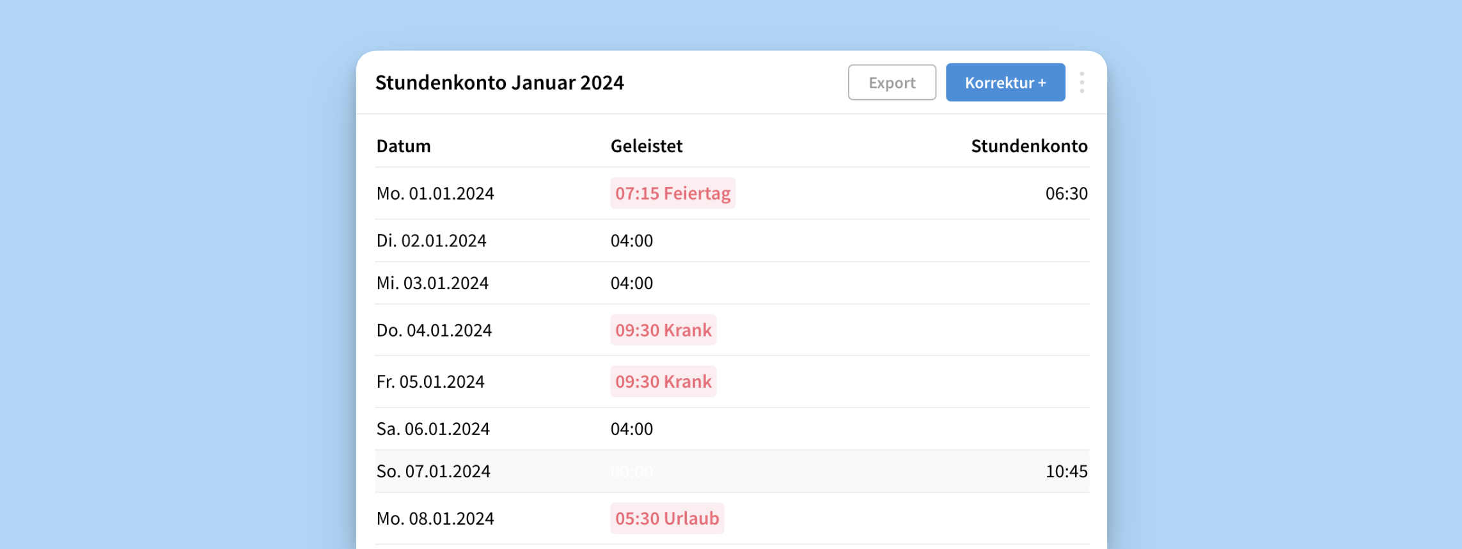Select the 07:15 Feiertag badge
The height and width of the screenshot is (549, 1462).
tap(672, 193)
